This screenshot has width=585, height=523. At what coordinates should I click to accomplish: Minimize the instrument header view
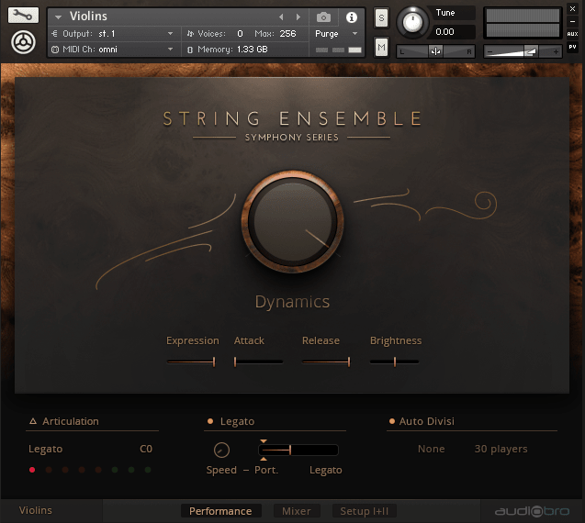click(572, 22)
